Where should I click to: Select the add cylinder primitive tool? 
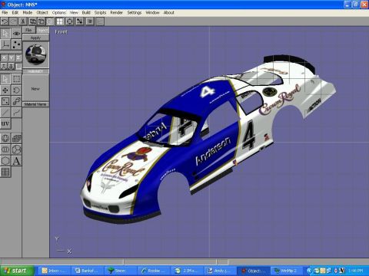pos(5,149)
